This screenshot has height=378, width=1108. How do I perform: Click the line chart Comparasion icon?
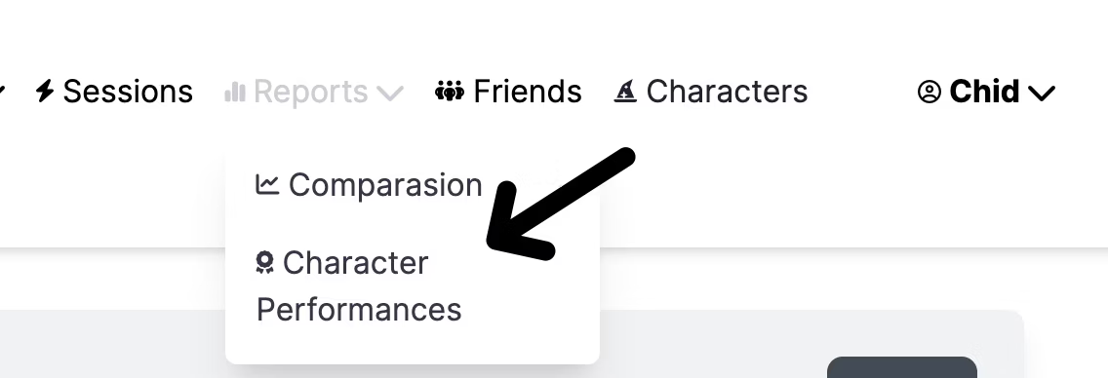tap(267, 184)
